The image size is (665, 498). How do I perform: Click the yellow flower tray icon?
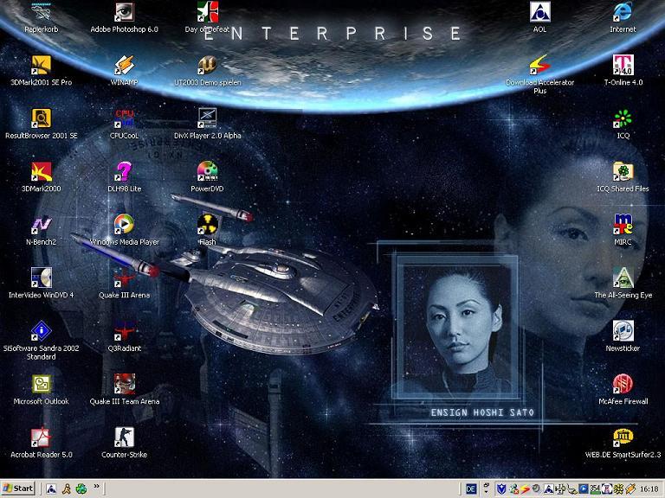(x=618, y=489)
